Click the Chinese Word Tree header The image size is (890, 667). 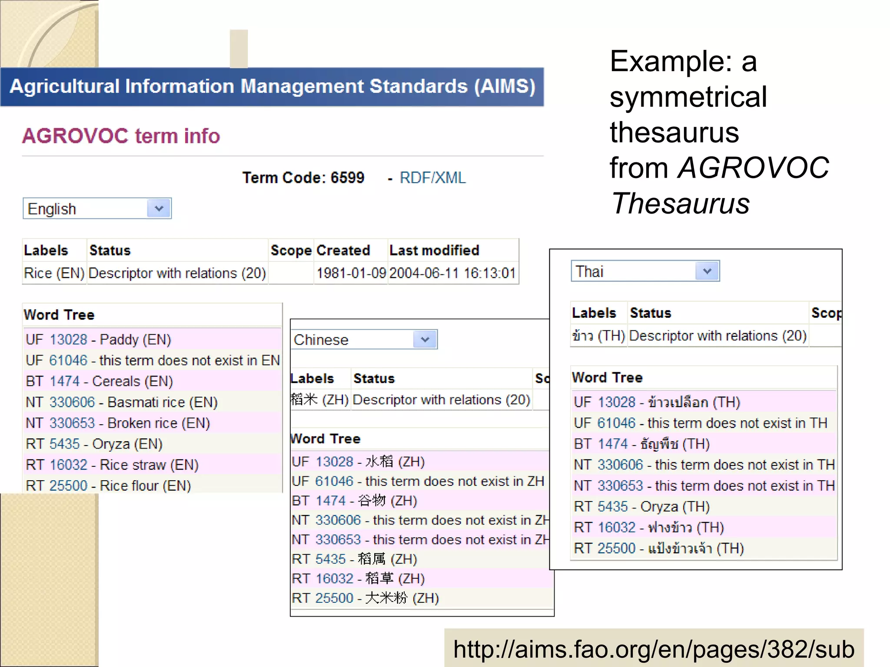(x=325, y=438)
